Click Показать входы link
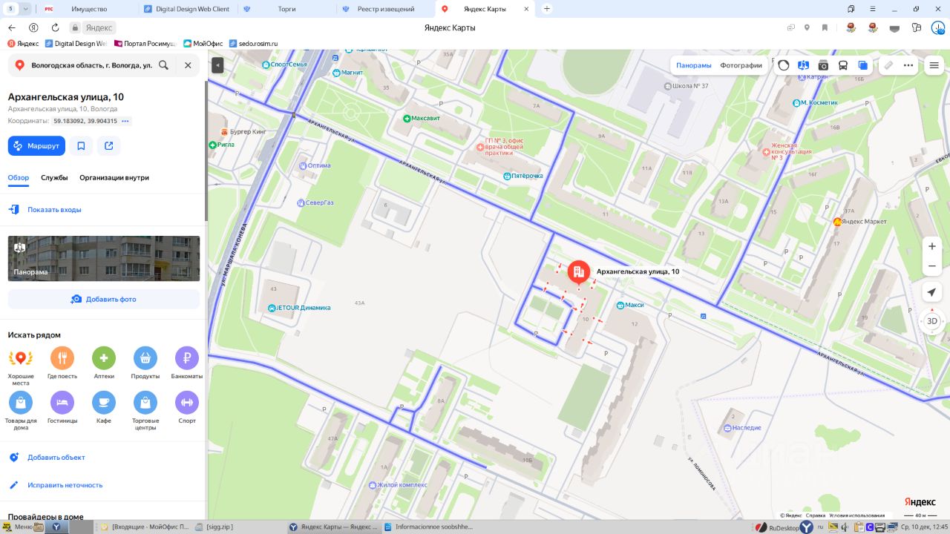Screen dimensions: 950x534 54,210
